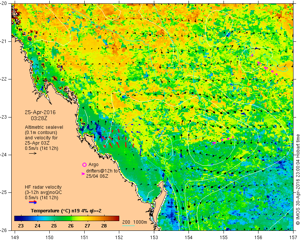The width and height of the screenshot is (301, 241).
Task: Click the colorbar tick label '23'
Action: 21,226
